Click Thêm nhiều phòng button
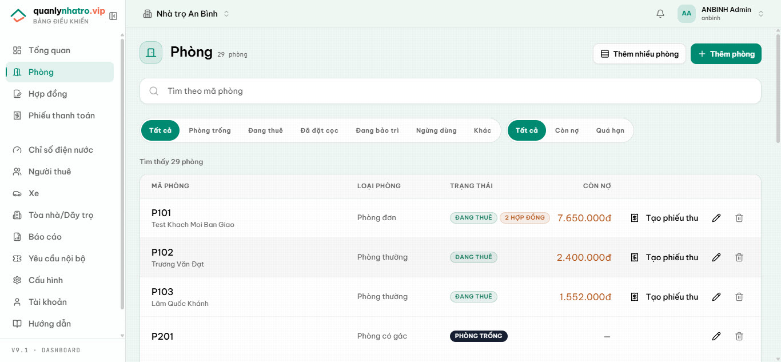The width and height of the screenshot is (781, 362). point(639,54)
